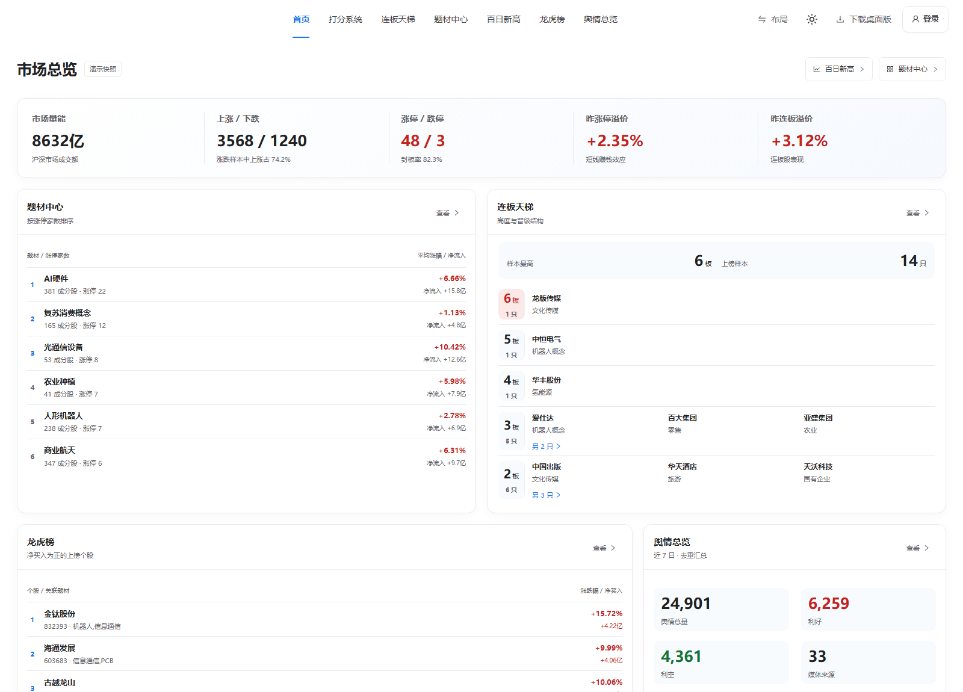This screenshot has width=963, height=692.
Task: Open the 连板天梯 navigation tab
Action: tap(398, 19)
